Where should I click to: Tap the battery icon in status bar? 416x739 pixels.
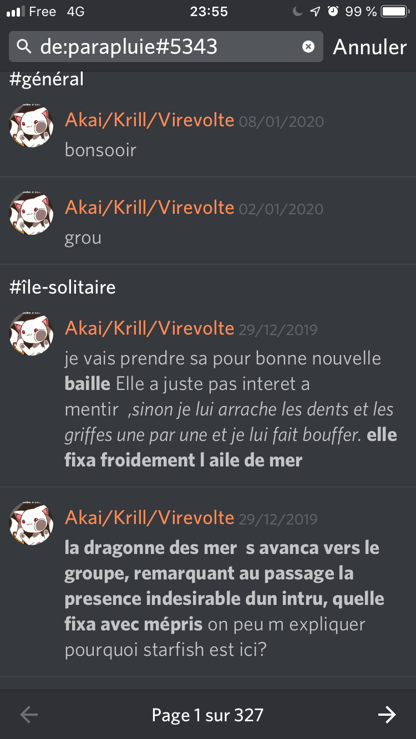[395, 11]
